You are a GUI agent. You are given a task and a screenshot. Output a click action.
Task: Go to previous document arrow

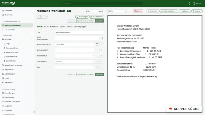pyautogui.click(x=42, y=17)
